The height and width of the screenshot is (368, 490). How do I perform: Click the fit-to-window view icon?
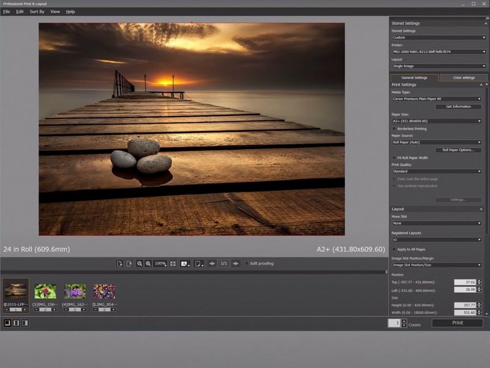click(173, 263)
